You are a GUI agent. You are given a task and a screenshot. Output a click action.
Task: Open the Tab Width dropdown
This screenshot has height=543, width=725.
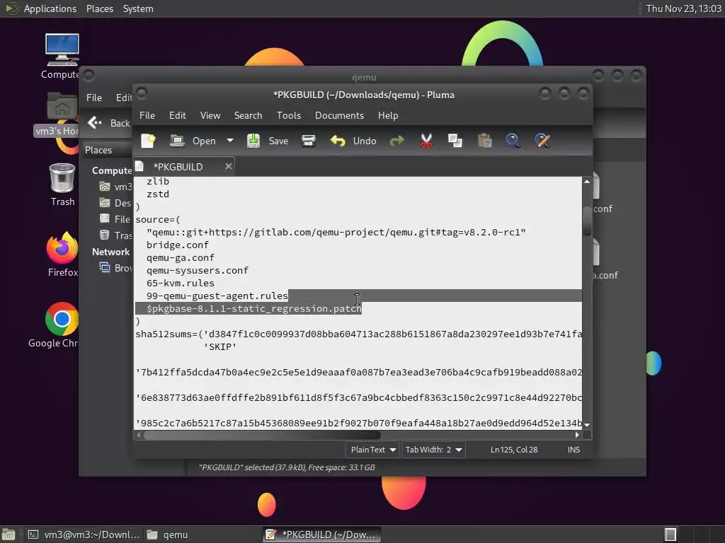[433, 450]
